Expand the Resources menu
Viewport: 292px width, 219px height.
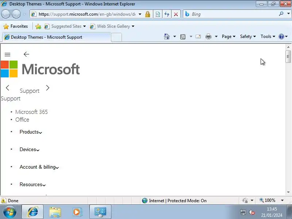[x=32, y=185]
